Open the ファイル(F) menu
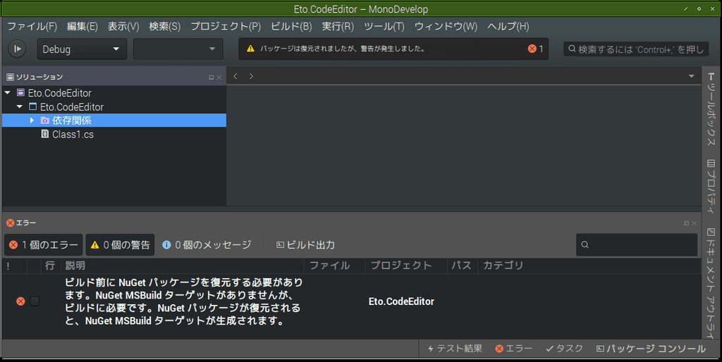The width and height of the screenshot is (722, 362). point(32,26)
